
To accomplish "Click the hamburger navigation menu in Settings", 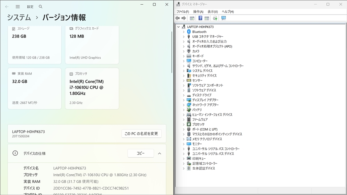I will click(18, 7).
